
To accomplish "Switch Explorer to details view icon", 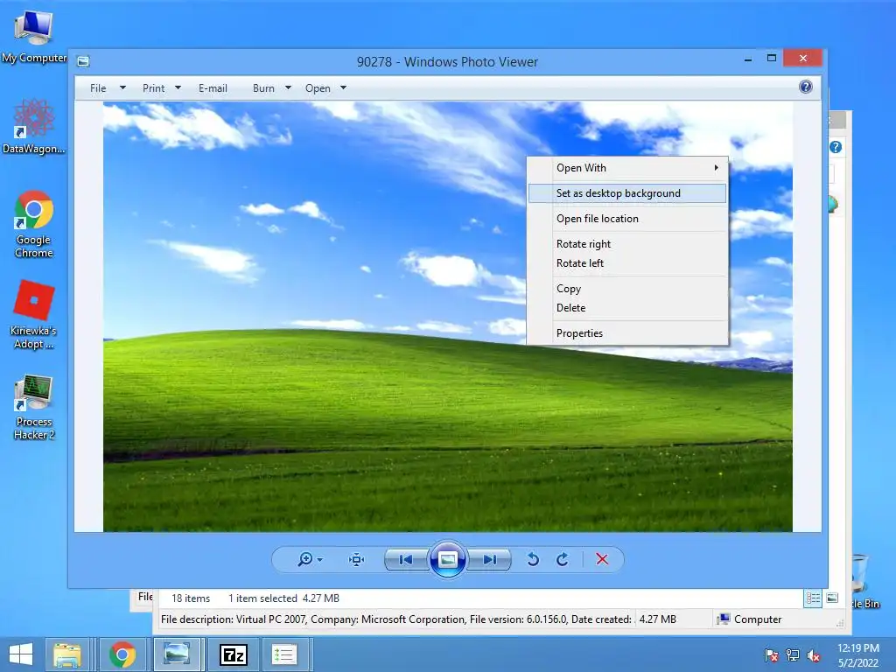I will 813,598.
